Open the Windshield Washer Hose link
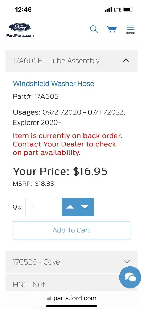143x310 pixels. [53, 83]
